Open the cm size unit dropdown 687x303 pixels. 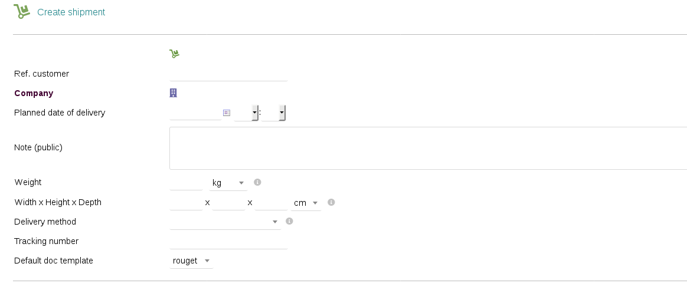click(x=306, y=203)
